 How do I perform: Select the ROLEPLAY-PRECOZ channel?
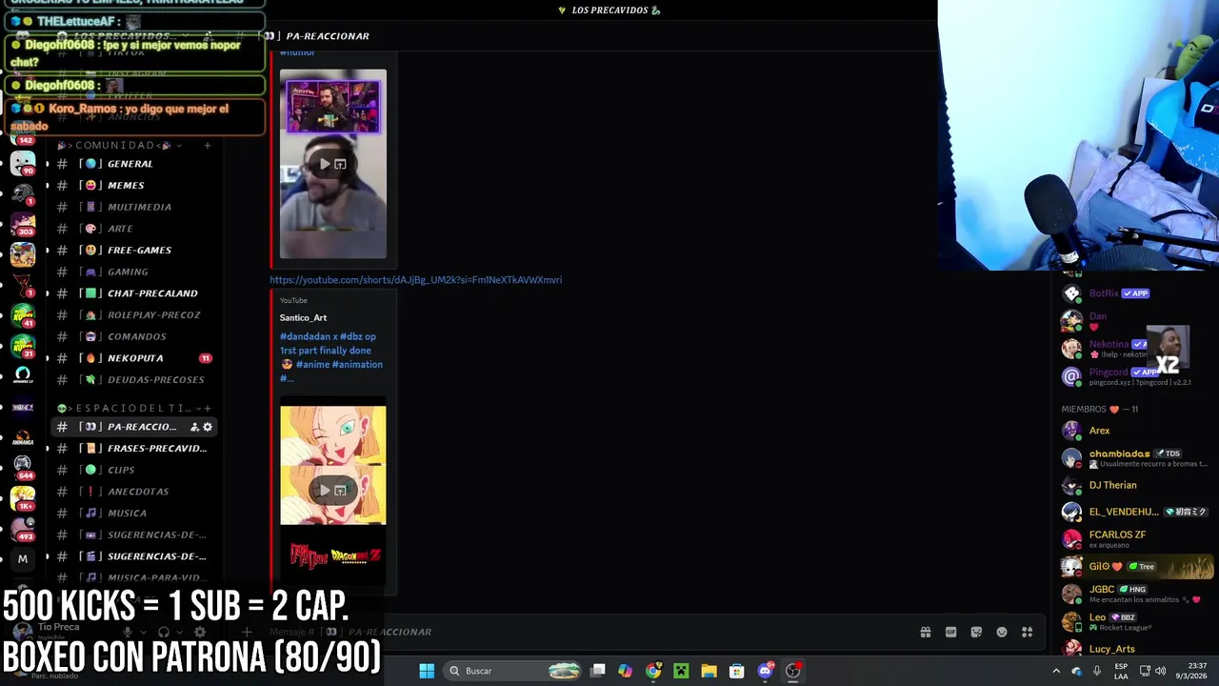point(133,314)
